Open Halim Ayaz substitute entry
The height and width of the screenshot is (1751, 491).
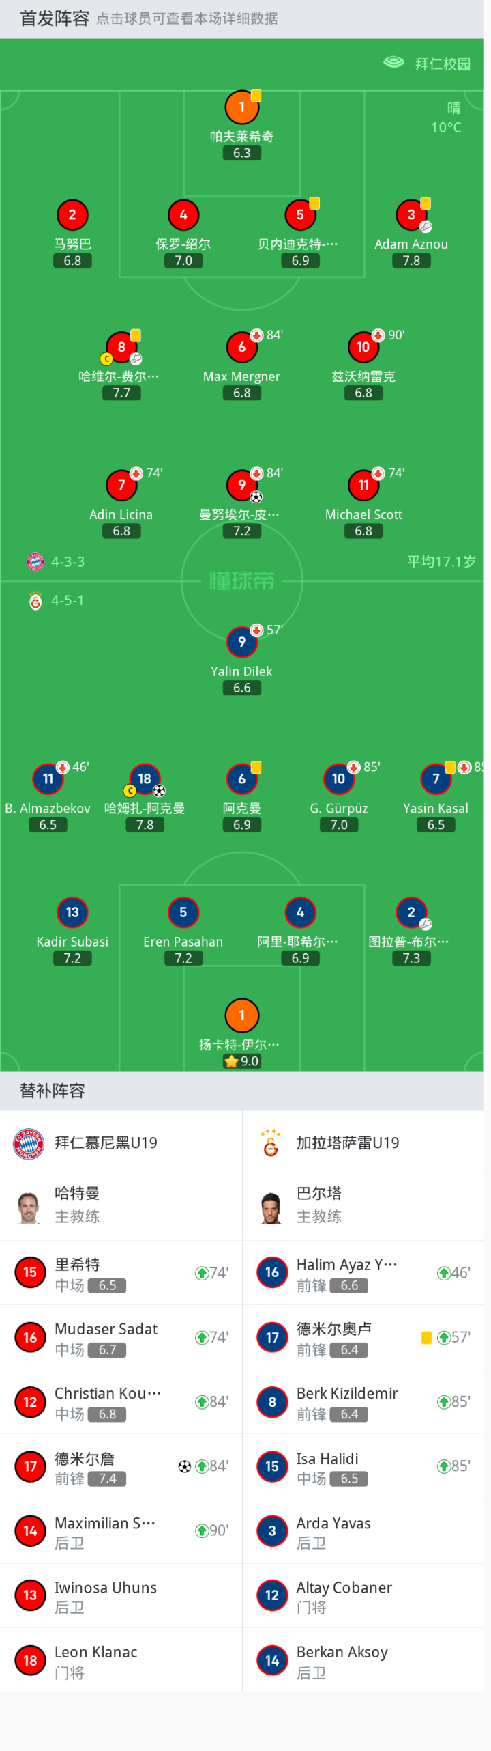(x=363, y=1274)
